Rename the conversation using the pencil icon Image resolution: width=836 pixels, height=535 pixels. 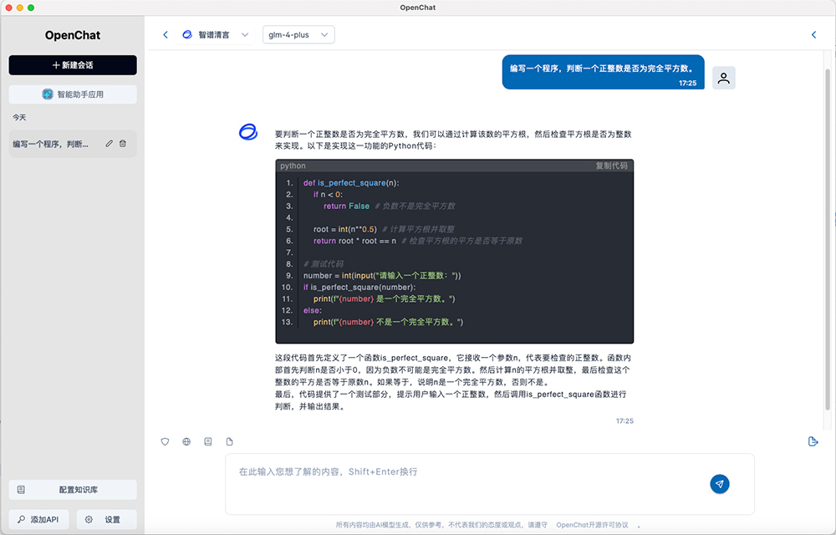coord(109,144)
